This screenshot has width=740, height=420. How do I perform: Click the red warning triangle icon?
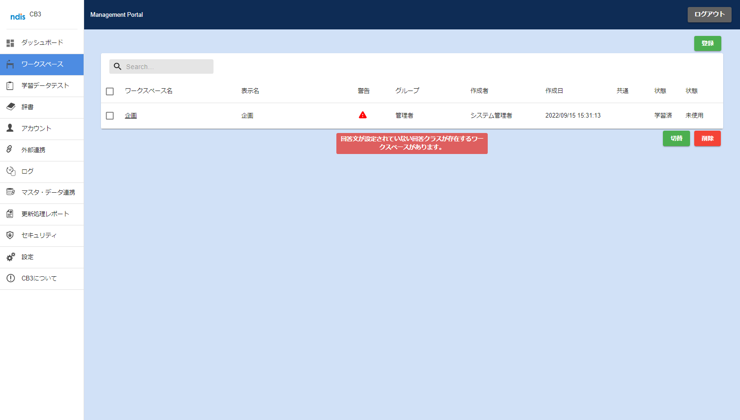click(363, 115)
